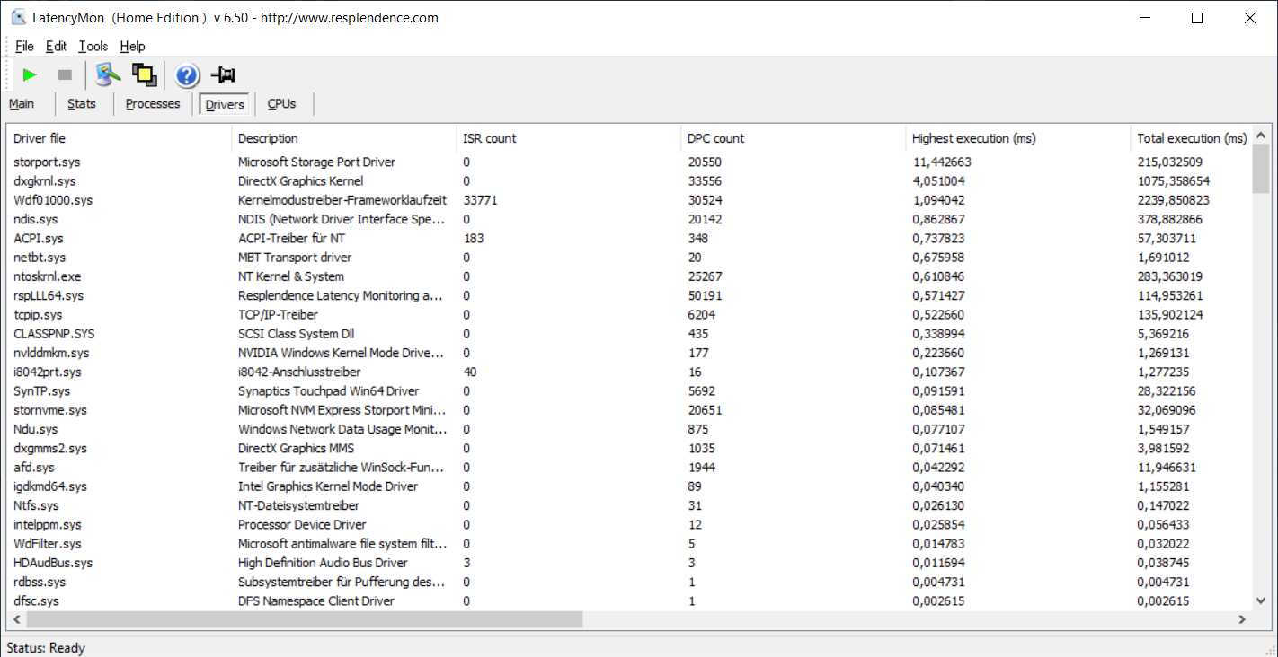1278x657 pixels.
Task: Open help via the blue question mark icon
Action: pos(187,75)
